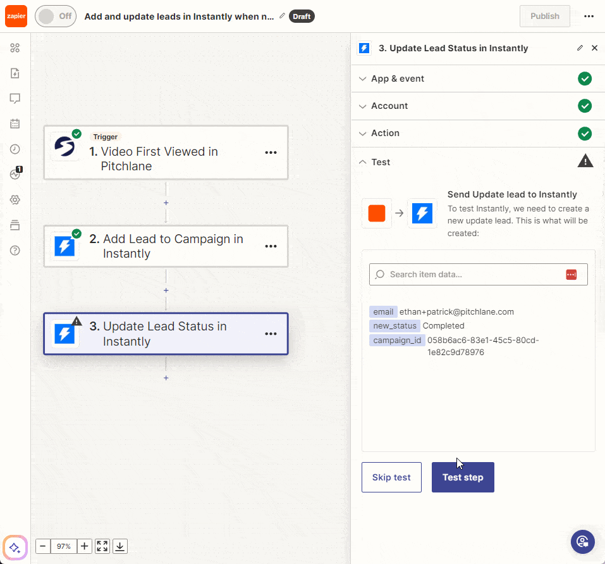Open the Zap file icon in sidebar
This screenshot has height=564, width=605.
(x=15, y=73)
